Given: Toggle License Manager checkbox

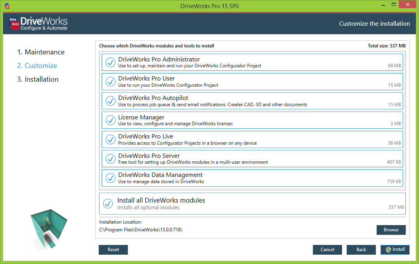Looking at the screenshot, I should pyautogui.click(x=110, y=120).
